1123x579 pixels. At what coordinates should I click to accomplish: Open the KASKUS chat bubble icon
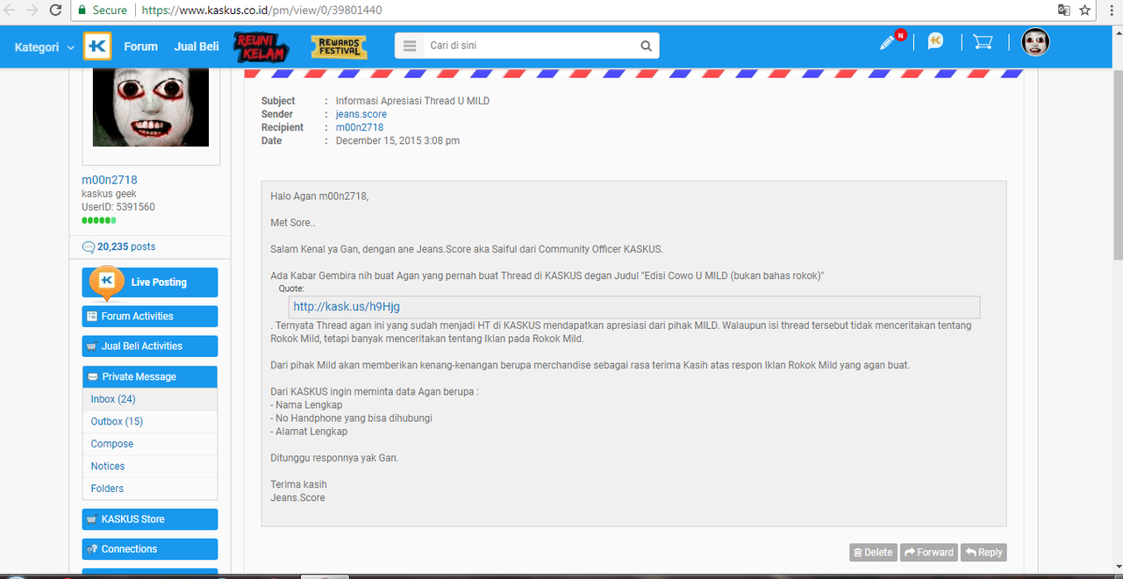point(935,42)
